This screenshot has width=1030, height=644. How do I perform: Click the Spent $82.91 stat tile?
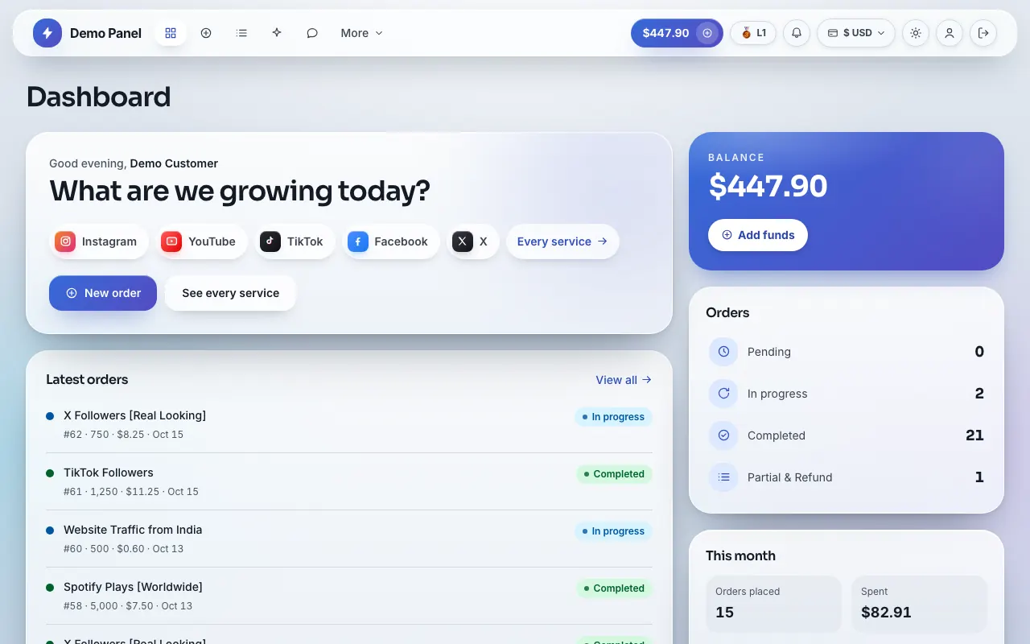point(919,604)
